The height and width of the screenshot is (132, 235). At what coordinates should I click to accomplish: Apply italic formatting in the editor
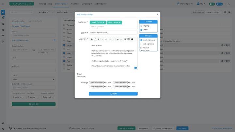coord(95,39)
